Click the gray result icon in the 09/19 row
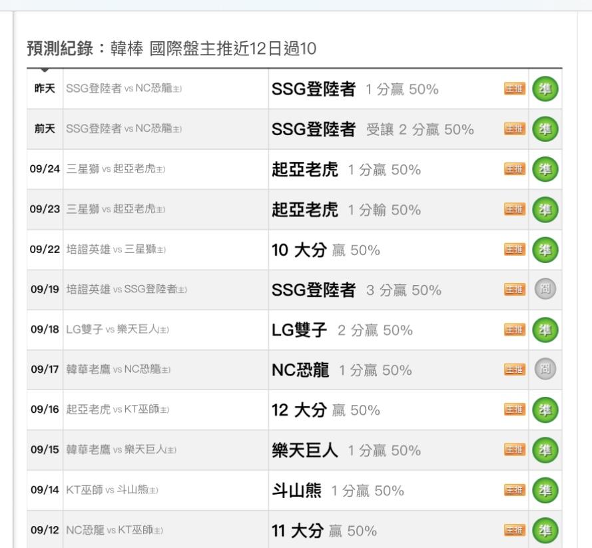The height and width of the screenshot is (548, 592). coord(545,289)
